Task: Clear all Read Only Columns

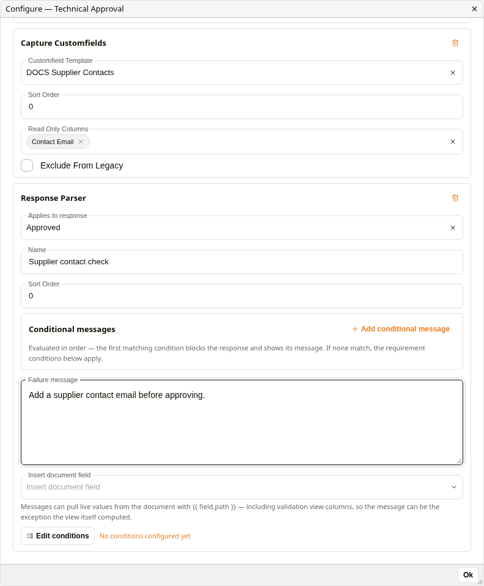Action: (x=453, y=142)
